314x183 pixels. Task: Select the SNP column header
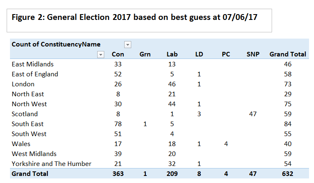(253, 54)
